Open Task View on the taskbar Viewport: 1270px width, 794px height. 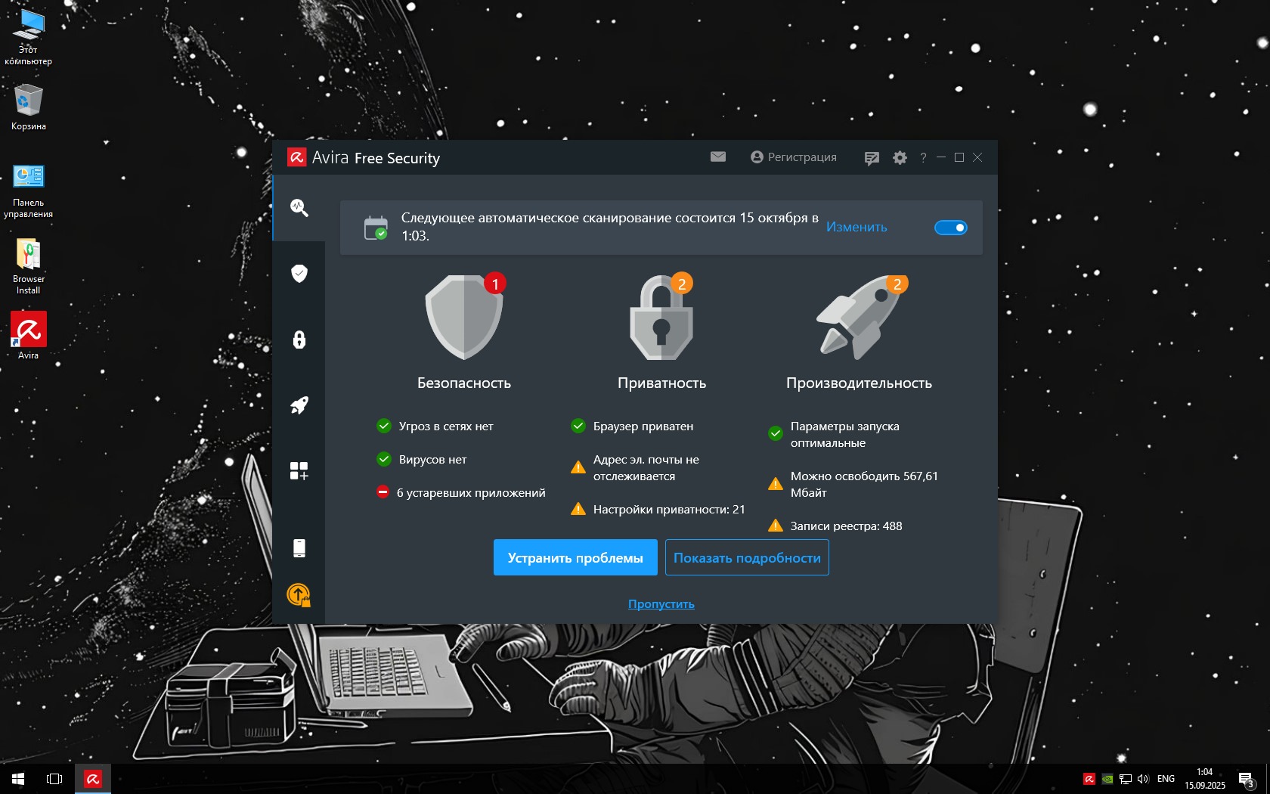(x=54, y=779)
